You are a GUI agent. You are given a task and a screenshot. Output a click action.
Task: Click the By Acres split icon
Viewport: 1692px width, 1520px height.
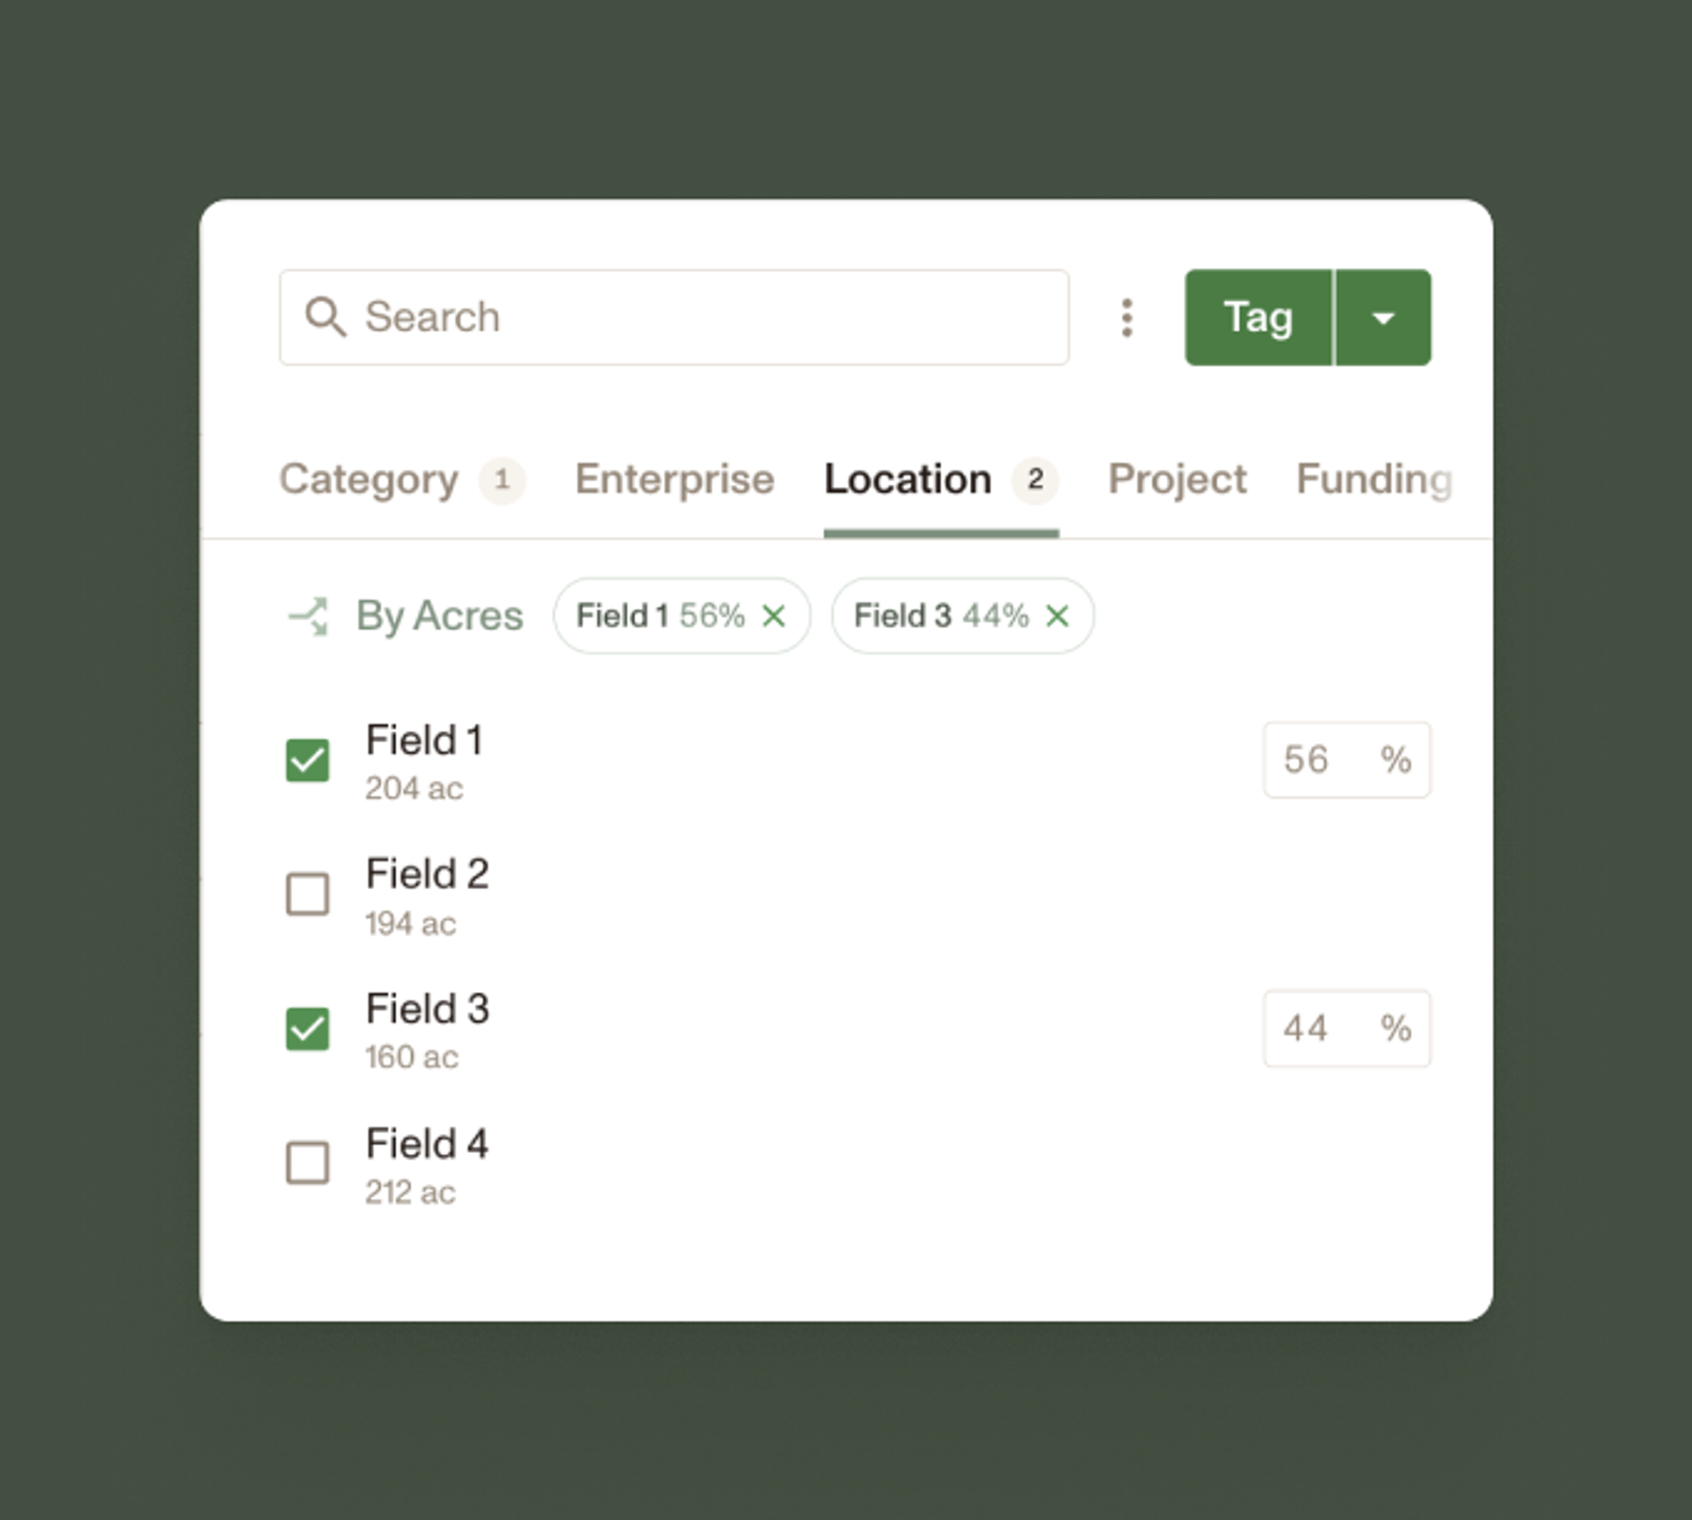[308, 616]
